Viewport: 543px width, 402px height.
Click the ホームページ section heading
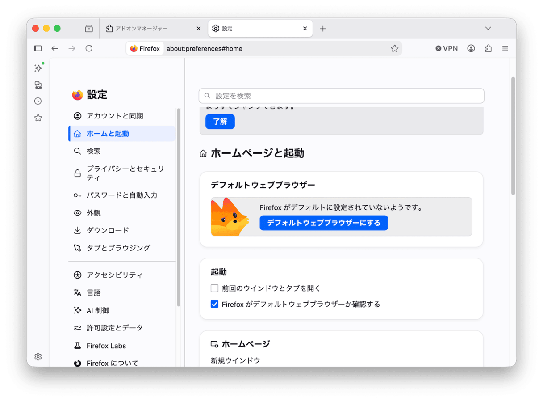point(246,344)
